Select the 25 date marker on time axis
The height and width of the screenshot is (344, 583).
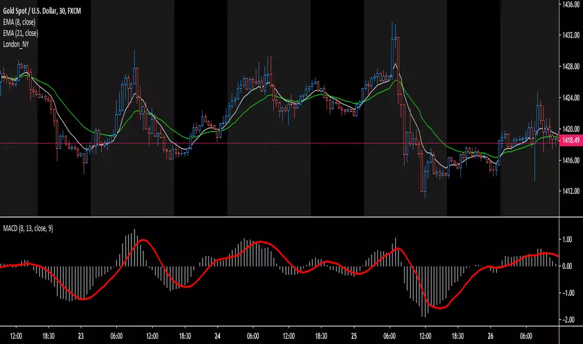click(x=353, y=336)
